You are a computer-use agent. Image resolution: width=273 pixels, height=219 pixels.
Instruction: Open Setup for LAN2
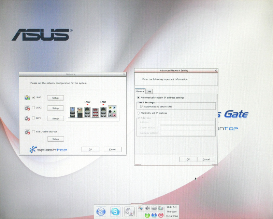[x=56, y=108]
